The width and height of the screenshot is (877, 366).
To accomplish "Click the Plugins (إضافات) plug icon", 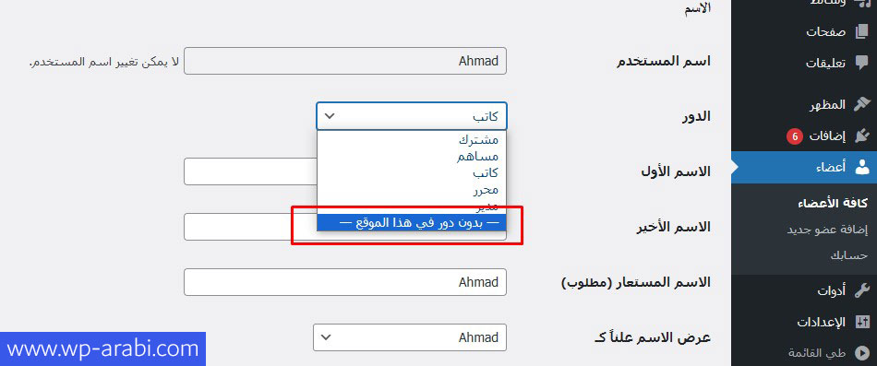I will [x=862, y=136].
